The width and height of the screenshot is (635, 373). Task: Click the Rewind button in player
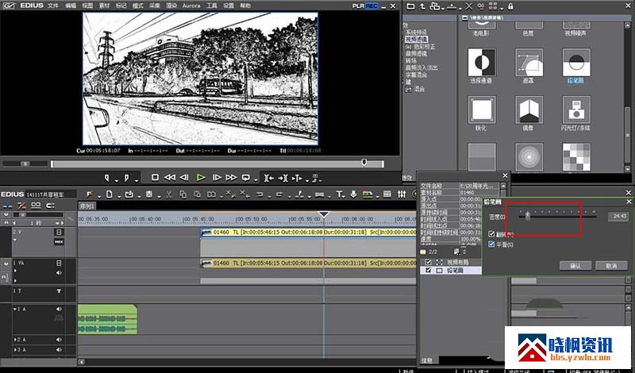(x=170, y=178)
